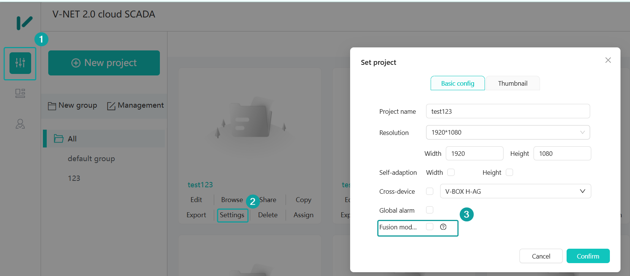Open the V-BOX H-AG device dropdown
This screenshot has height=276, width=630.
(x=515, y=191)
